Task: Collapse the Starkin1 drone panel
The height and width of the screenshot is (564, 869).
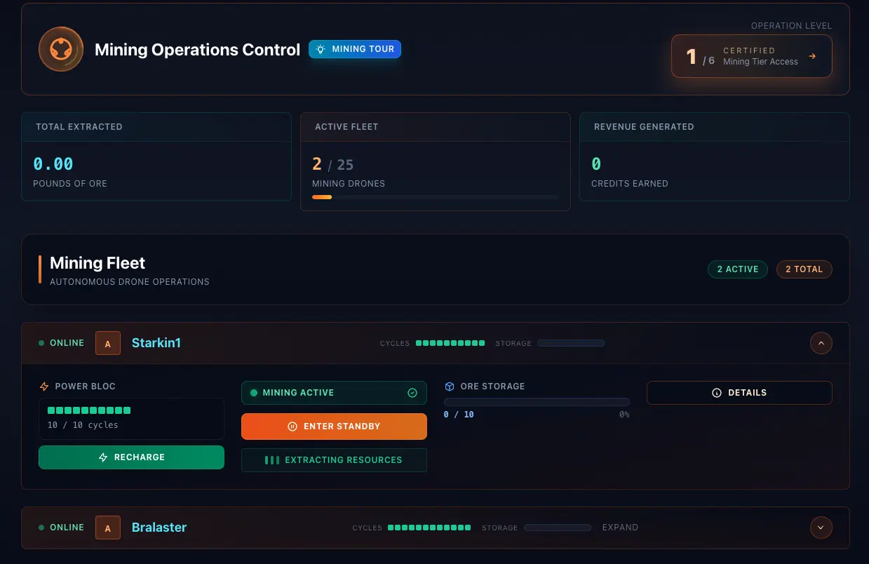Action: click(821, 343)
